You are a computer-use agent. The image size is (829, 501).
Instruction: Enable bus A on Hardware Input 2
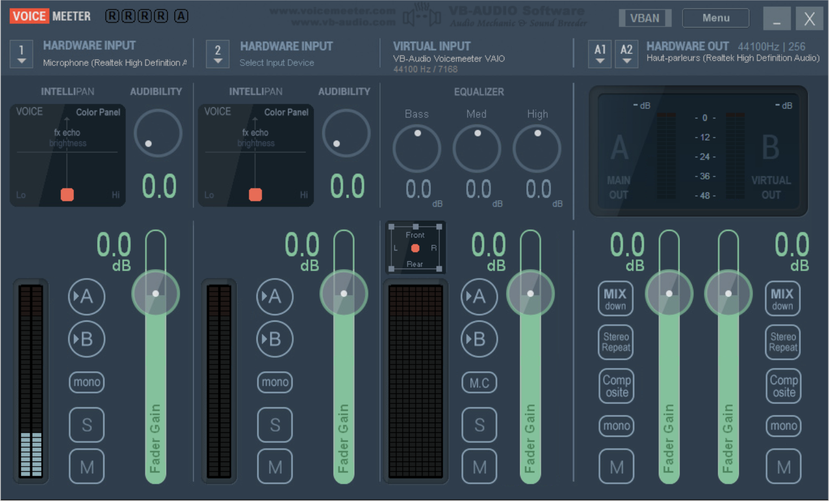pyautogui.click(x=274, y=296)
